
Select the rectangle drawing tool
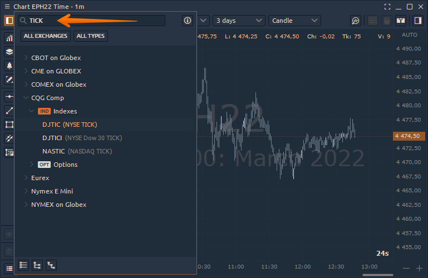click(x=9, y=125)
